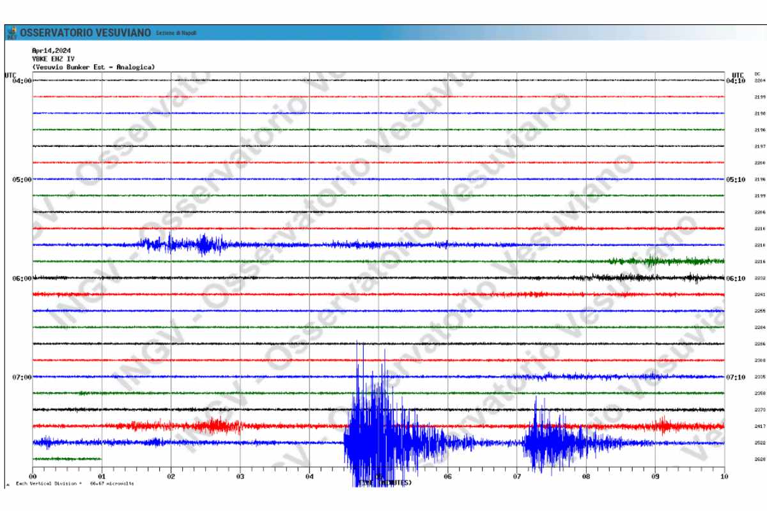Click the 04:10 right axis time label

tap(736, 81)
